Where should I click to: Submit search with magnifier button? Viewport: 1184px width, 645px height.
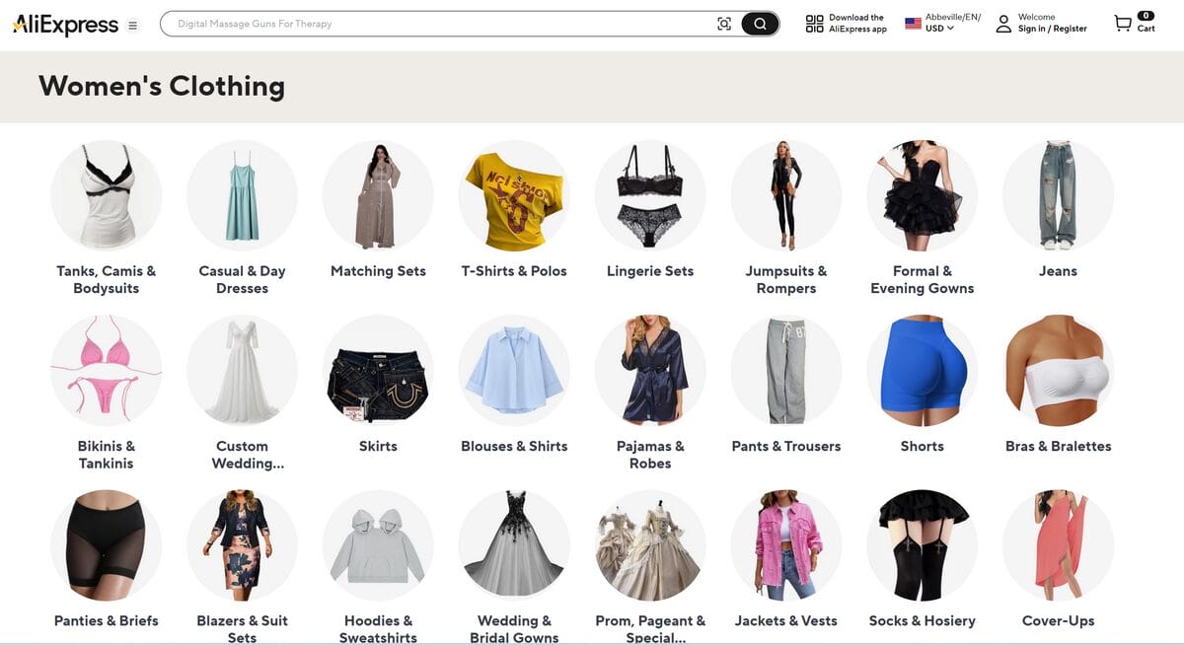click(760, 24)
